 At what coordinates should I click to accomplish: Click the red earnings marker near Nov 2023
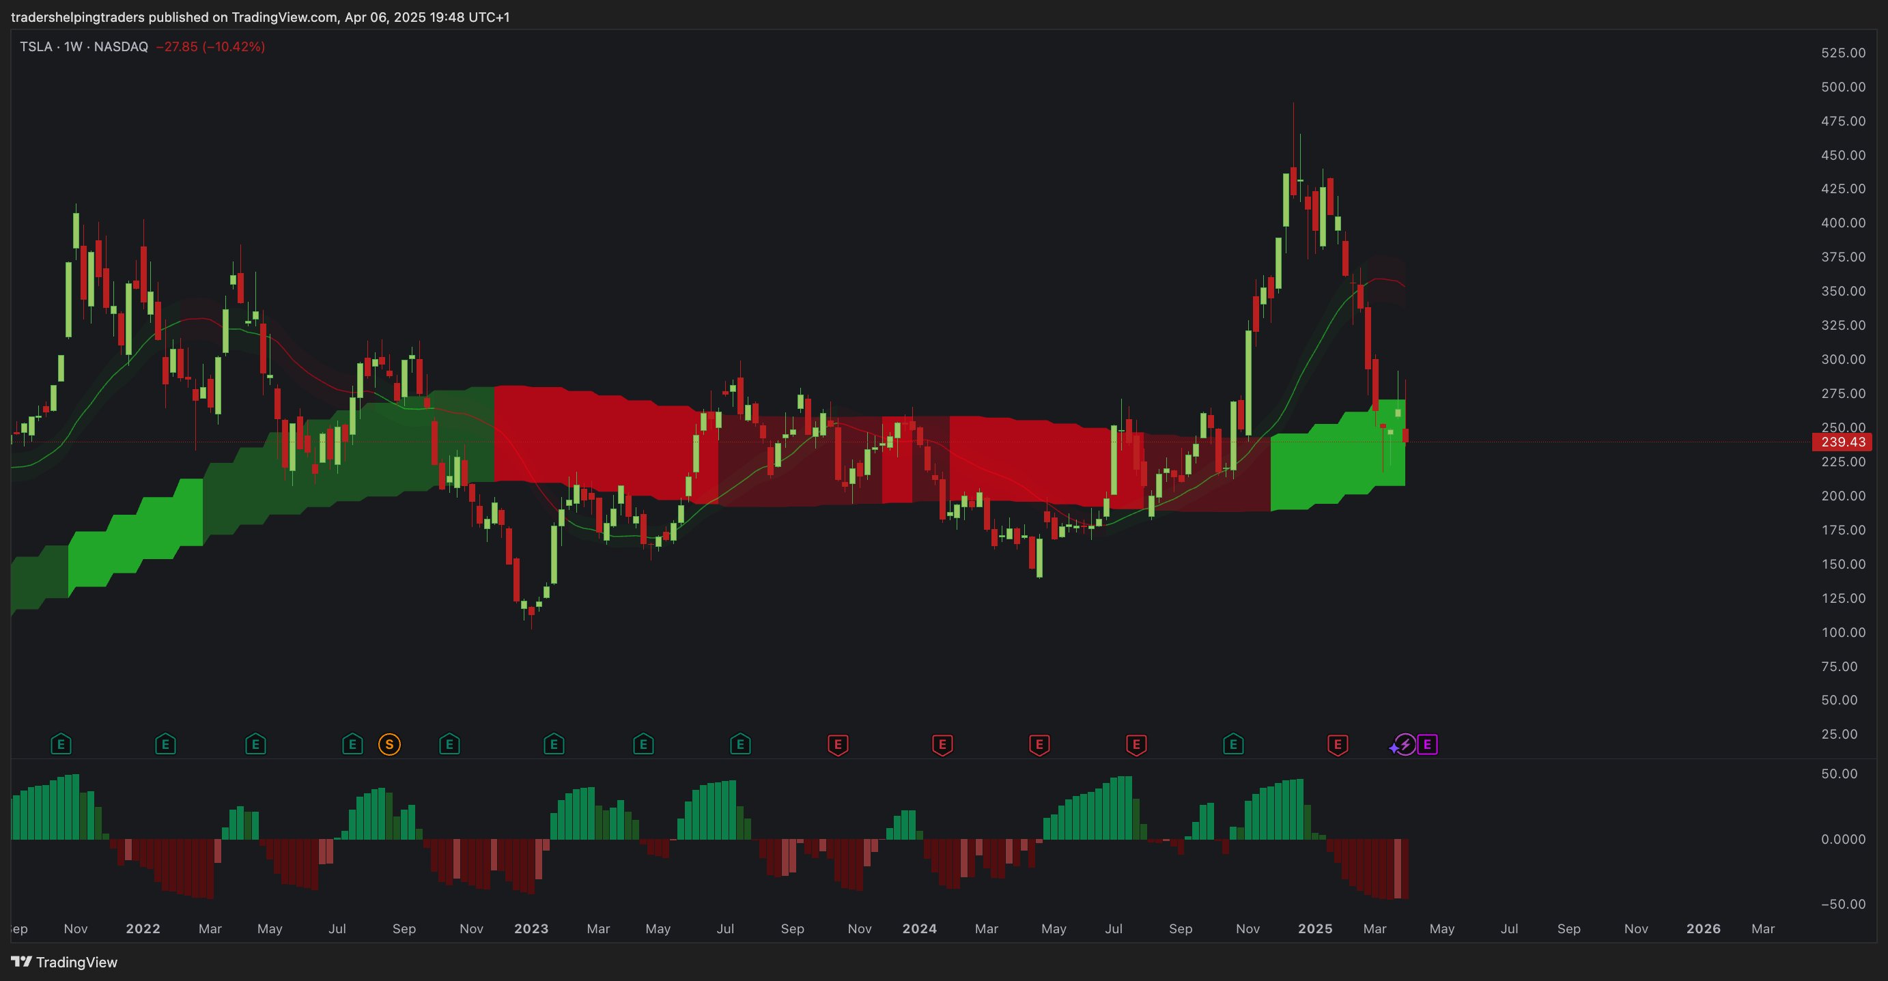click(x=838, y=745)
